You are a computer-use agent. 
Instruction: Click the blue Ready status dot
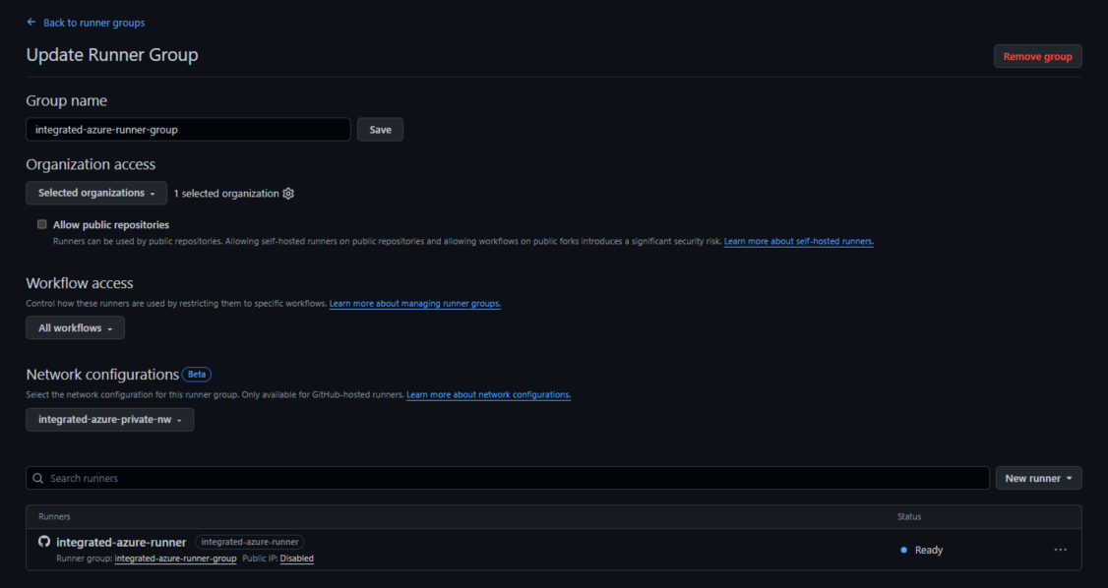[x=903, y=550]
